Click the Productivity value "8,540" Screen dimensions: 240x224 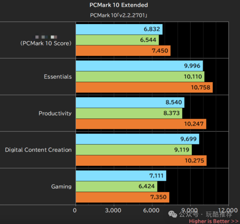(174, 102)
